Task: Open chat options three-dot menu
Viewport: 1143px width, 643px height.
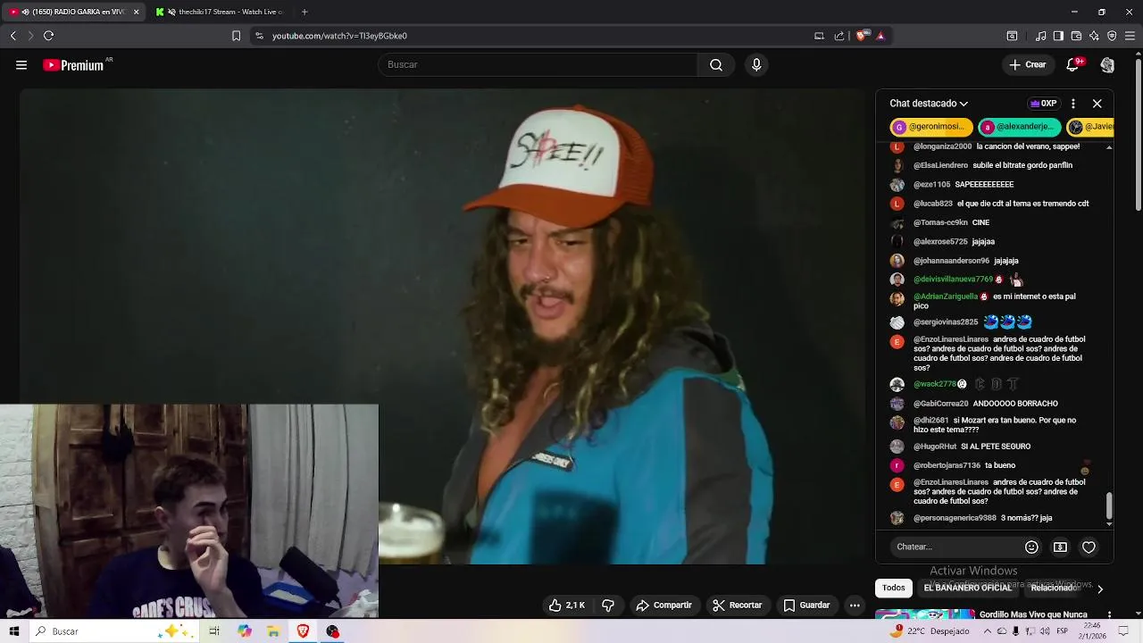Action: pos(1073,104)
